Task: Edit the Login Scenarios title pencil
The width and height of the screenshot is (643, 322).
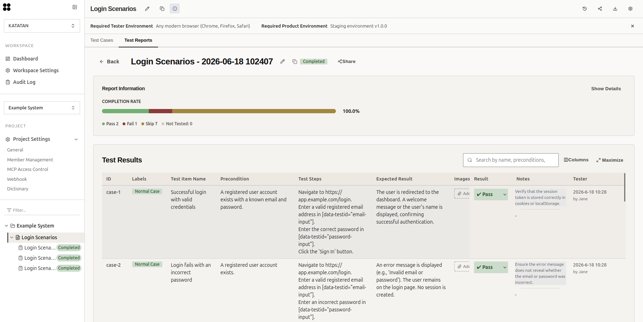Action: pyautogui.click(x=147, y=9)
